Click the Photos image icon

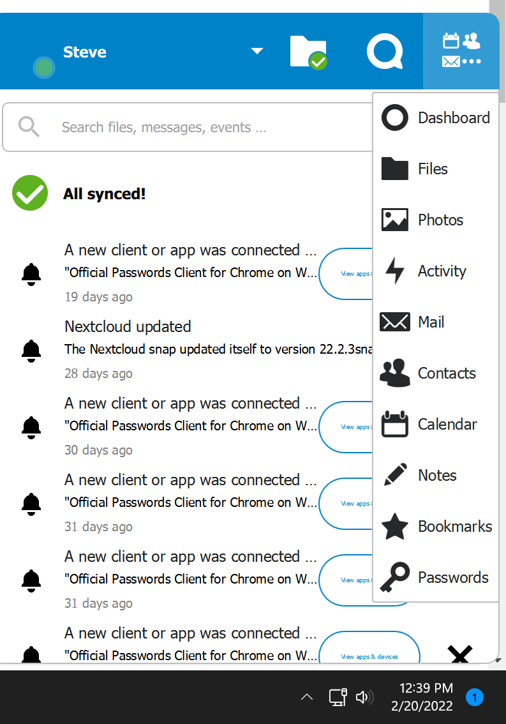point(394,220)
